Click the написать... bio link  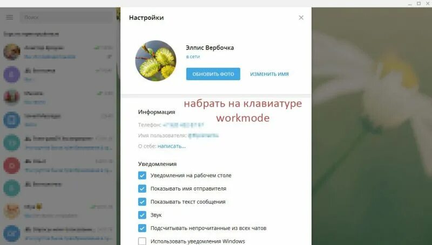click(x=172, y=146)
